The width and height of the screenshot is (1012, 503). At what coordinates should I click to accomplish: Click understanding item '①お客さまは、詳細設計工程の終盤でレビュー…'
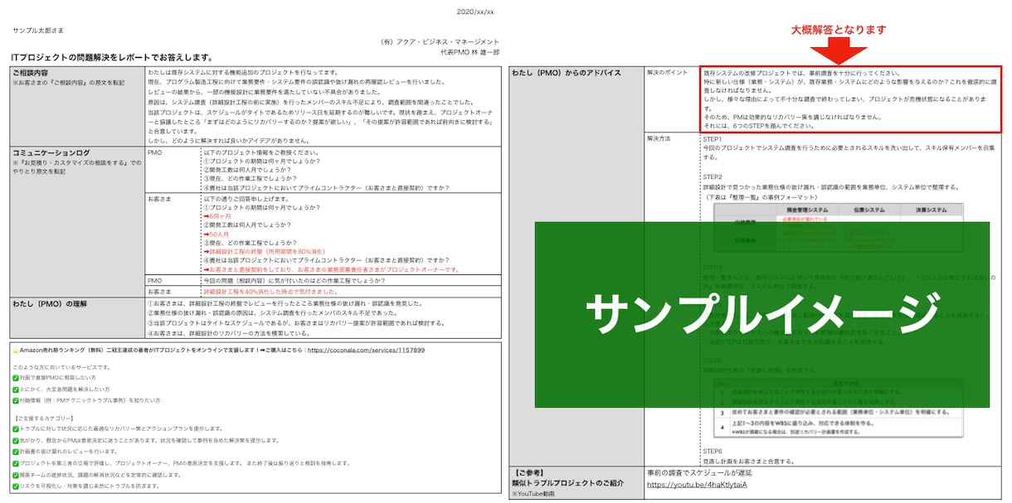point(287,304)
